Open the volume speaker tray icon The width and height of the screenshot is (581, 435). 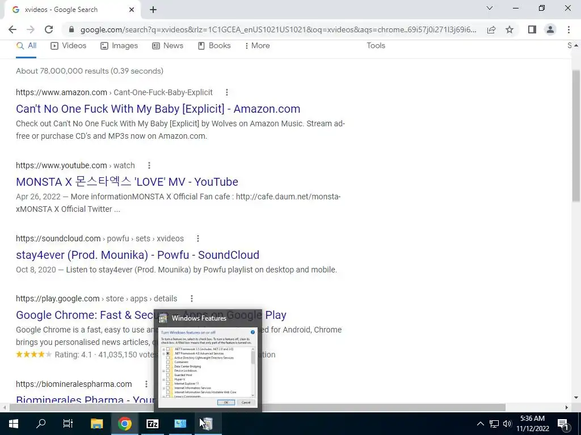tap(507, 424)
